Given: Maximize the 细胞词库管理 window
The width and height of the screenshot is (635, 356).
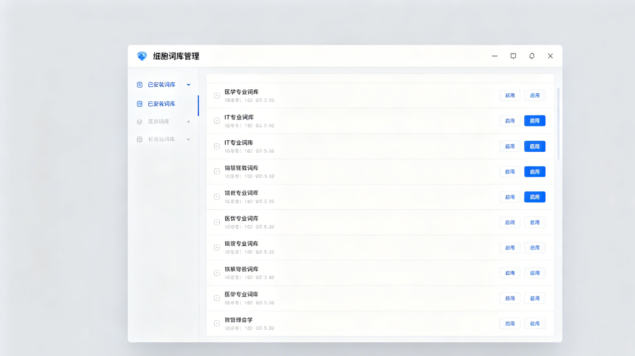Looking at the screenshot, I should coord(513,56).
